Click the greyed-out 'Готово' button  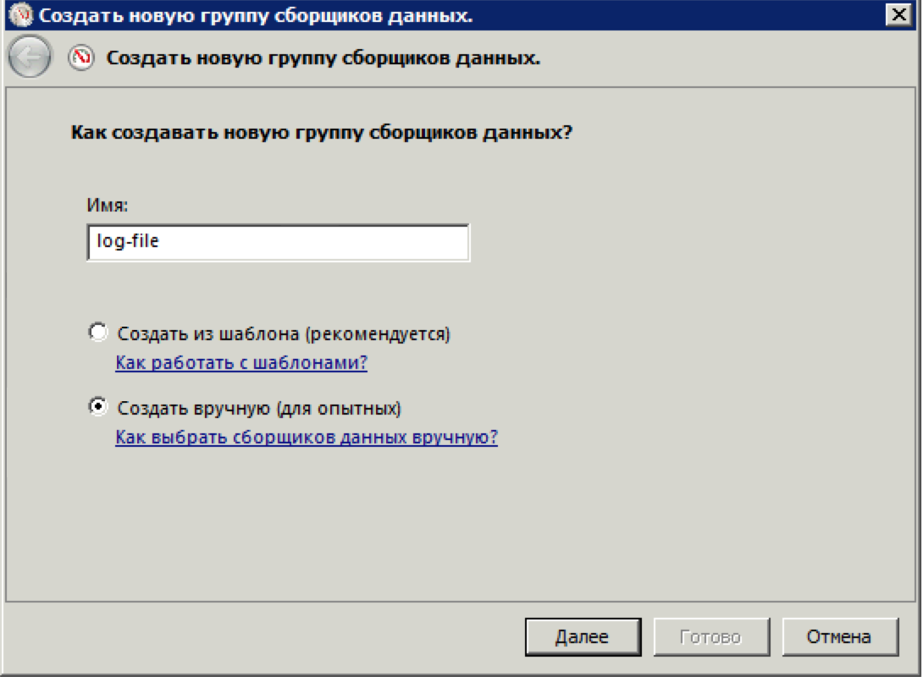click(710, 636)
